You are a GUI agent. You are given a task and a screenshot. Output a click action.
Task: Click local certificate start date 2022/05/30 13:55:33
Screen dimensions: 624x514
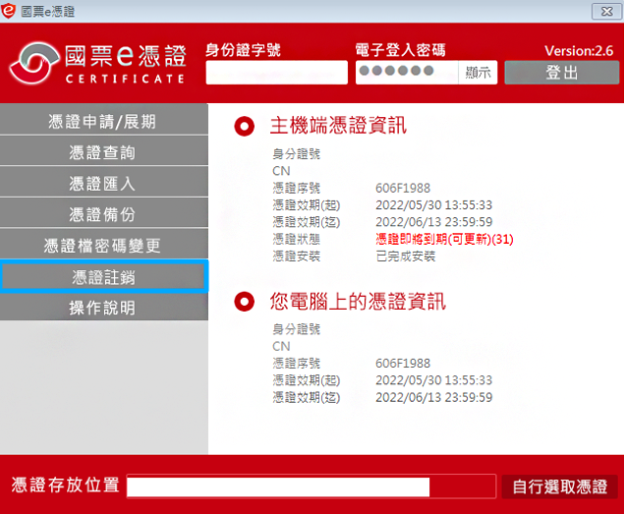point(433,380)
